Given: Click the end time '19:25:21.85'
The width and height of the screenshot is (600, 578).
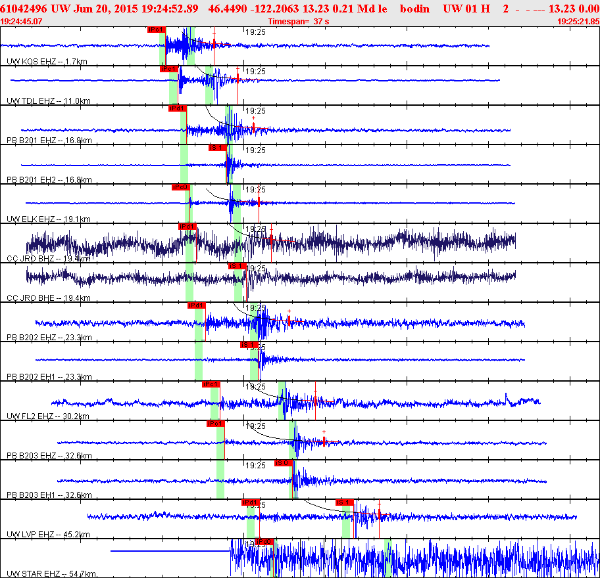Looking at the screenshot, I should [578, 22].
